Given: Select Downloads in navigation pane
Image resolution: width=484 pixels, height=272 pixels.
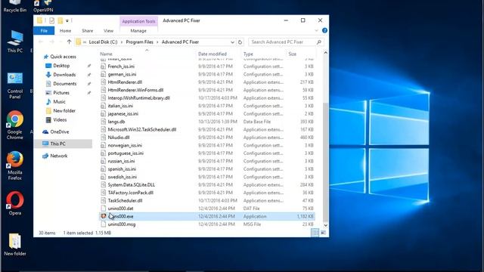Looking at the screenshot, I should pyautogui.click(x=64, y=75).
